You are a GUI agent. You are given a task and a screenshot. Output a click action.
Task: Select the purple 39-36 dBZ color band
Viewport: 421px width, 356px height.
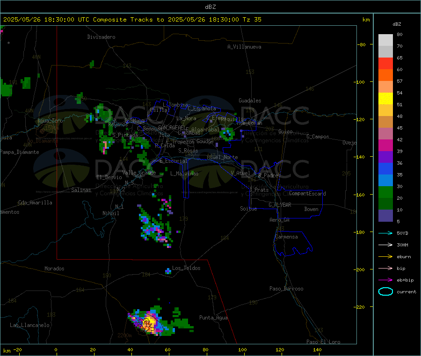pos(385,157)
